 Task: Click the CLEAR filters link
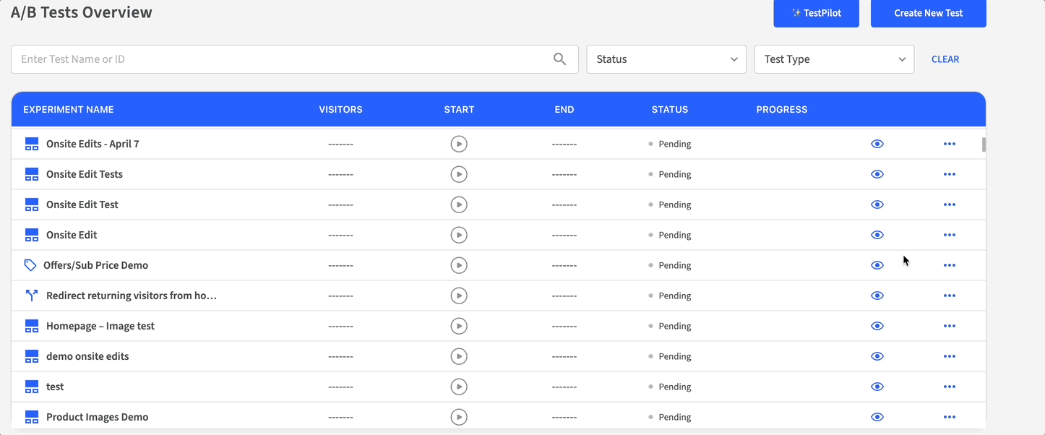click(945, 59)
